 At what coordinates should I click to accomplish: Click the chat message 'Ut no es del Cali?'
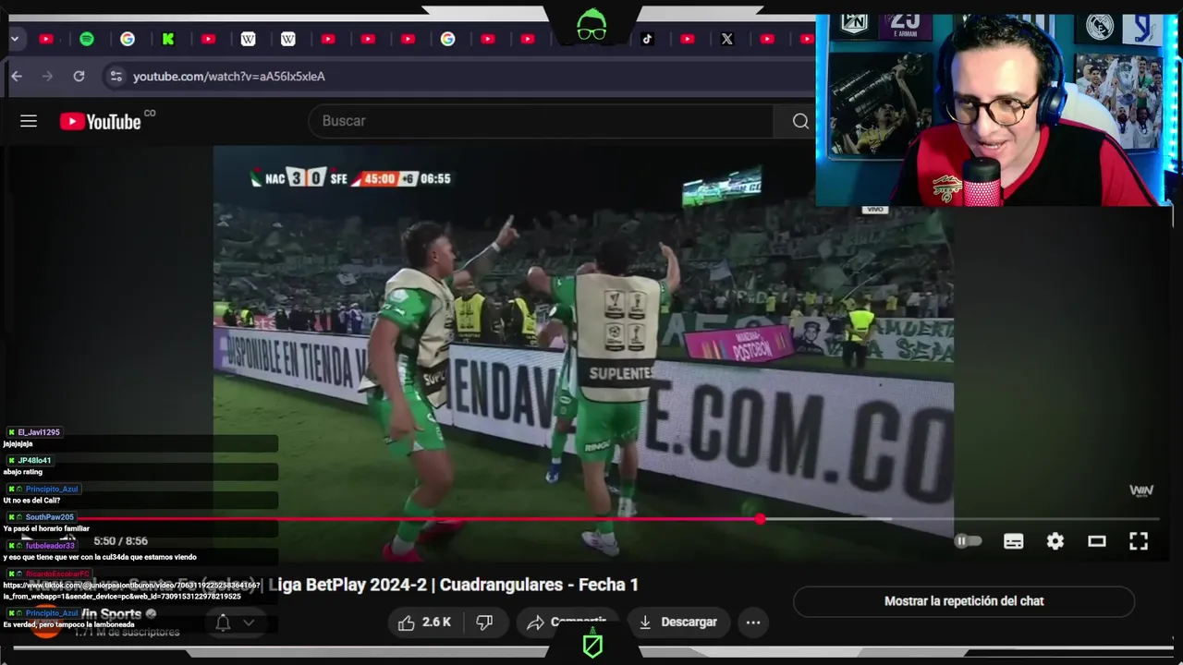(31, 500)
